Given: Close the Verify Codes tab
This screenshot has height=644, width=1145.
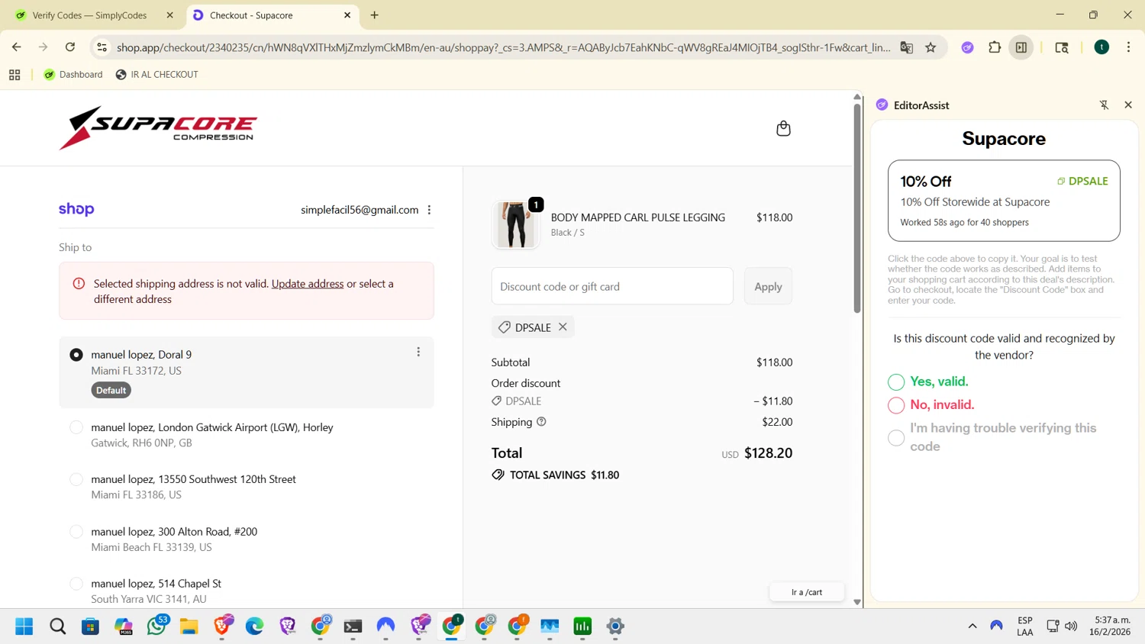Looking at the screenshot, I should 169,15.
